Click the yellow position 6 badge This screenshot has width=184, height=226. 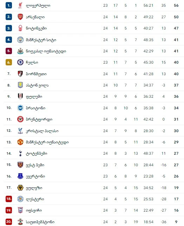click(9, 63)
